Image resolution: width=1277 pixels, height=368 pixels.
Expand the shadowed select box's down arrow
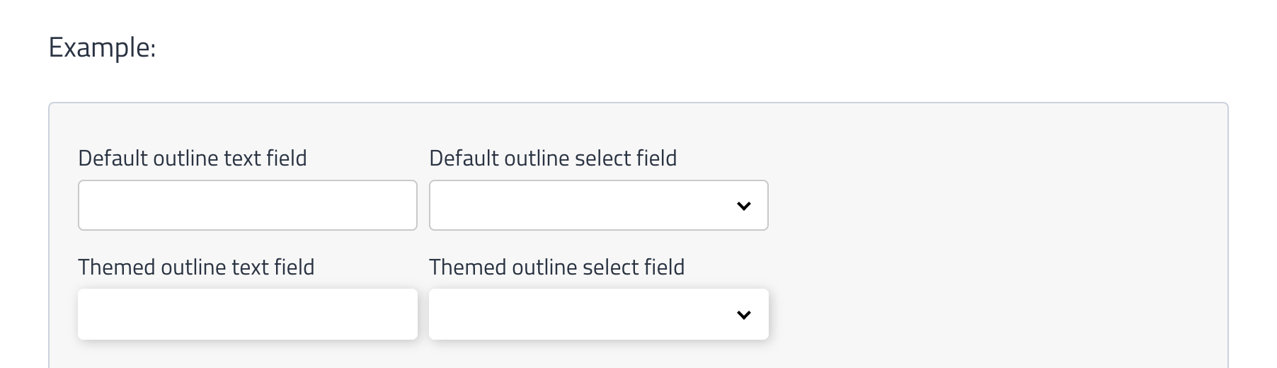(743, 315)
